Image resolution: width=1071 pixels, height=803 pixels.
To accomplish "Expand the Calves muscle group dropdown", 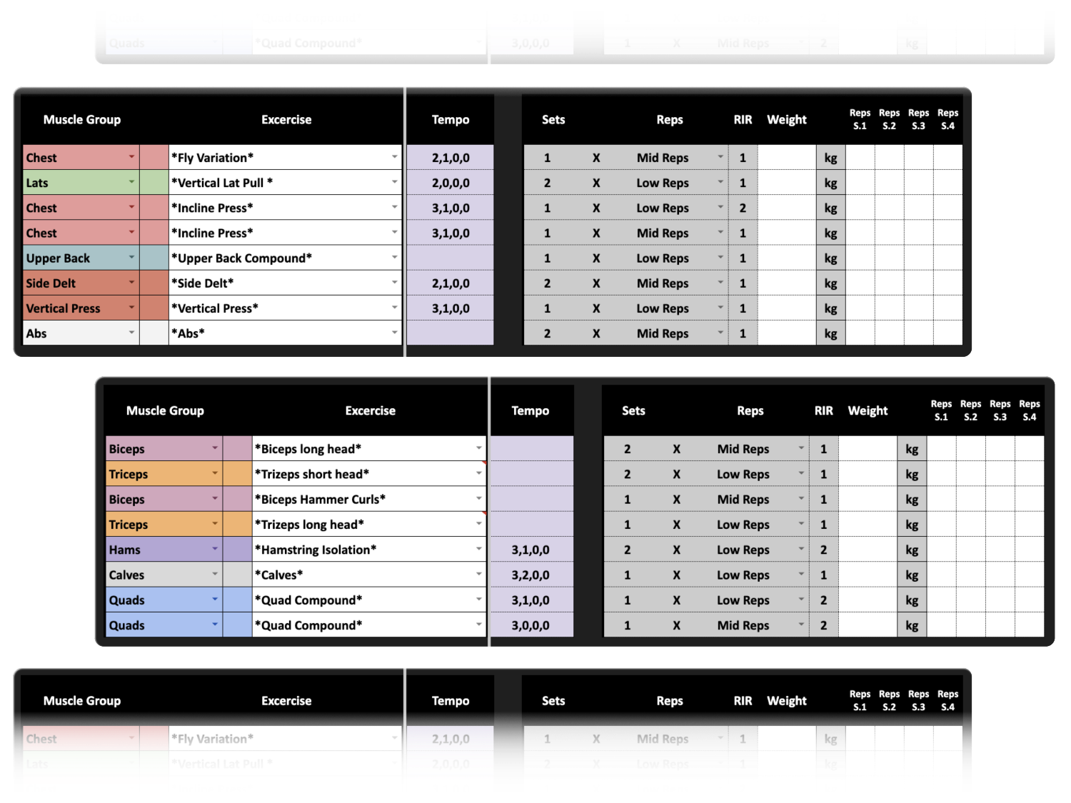I will 214,575.
